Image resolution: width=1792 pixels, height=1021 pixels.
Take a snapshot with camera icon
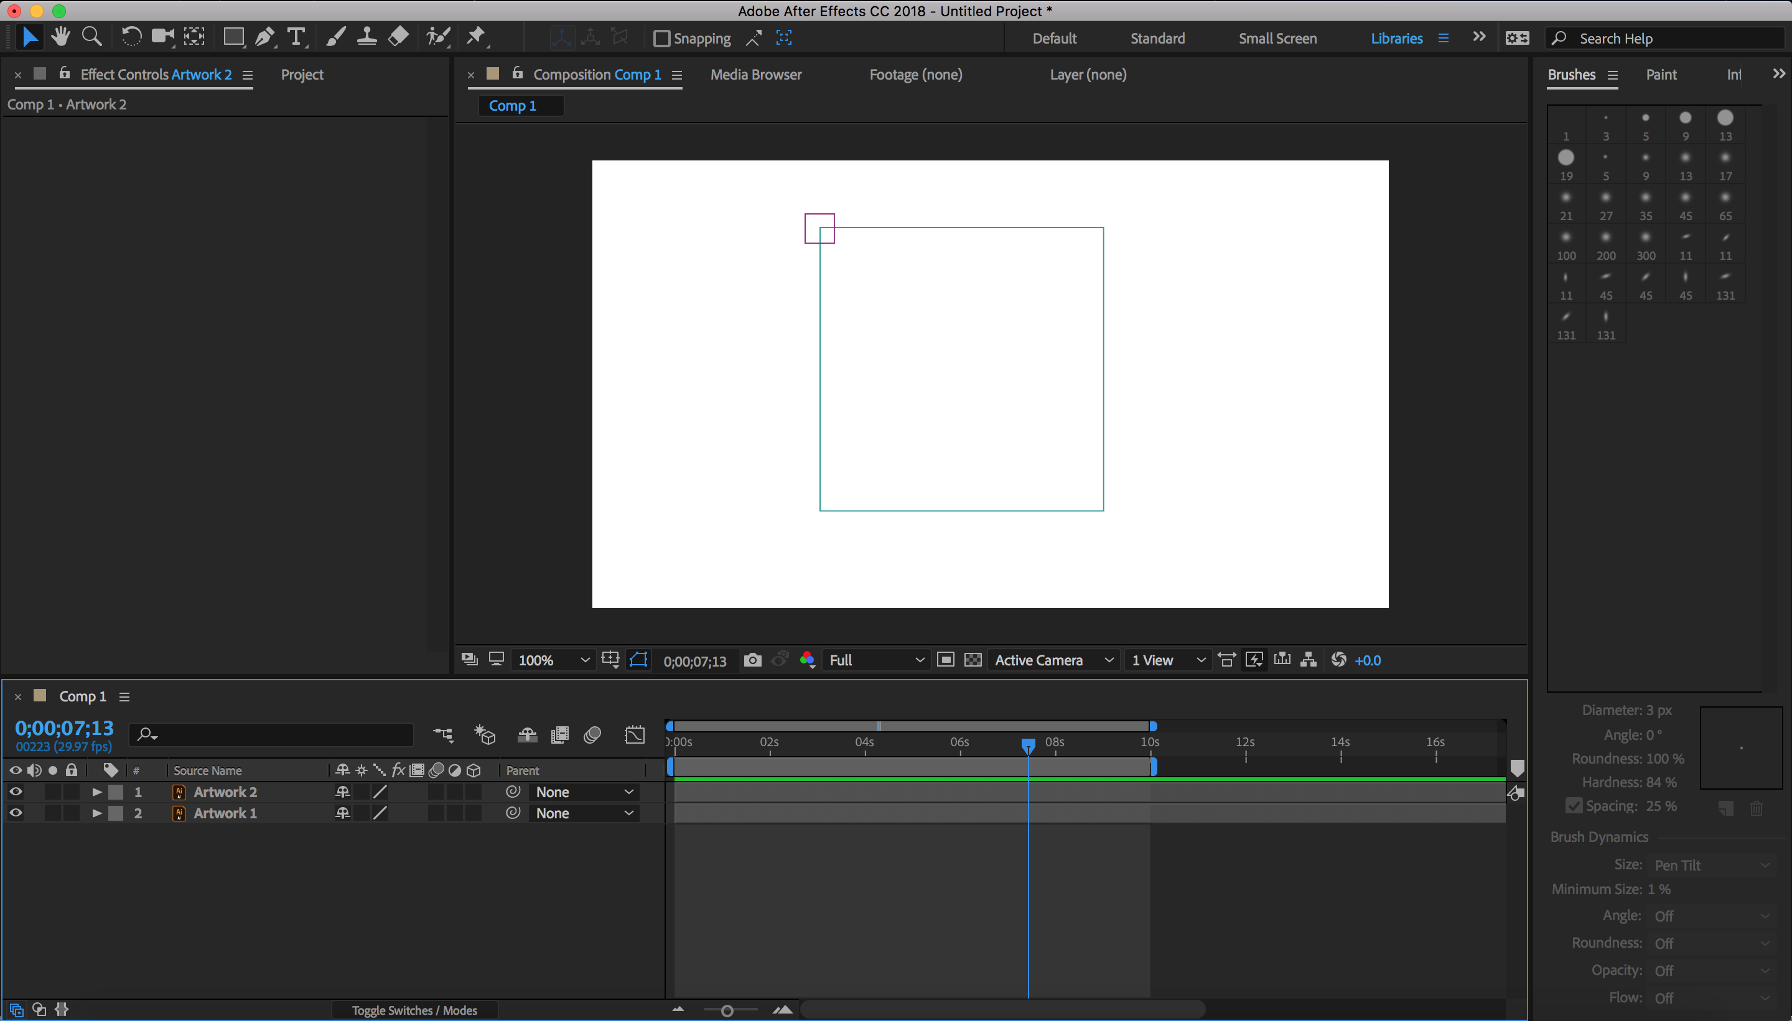[x=752, y=660]
